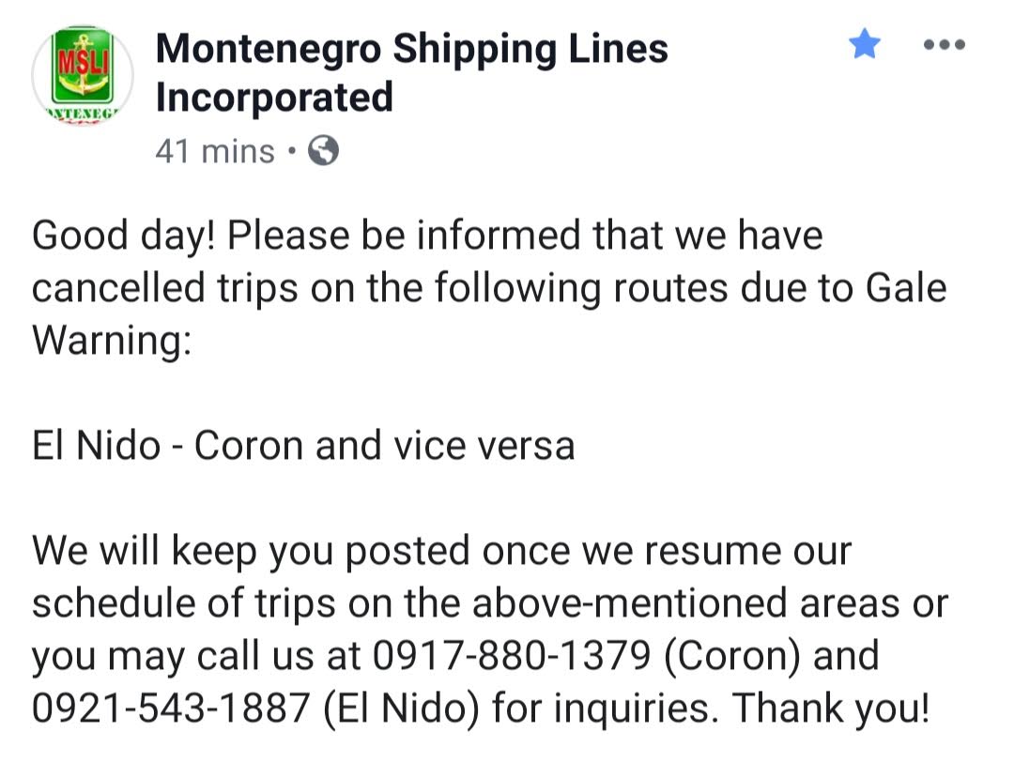Click the word 'Incorporated' in page title

point(274,98)
